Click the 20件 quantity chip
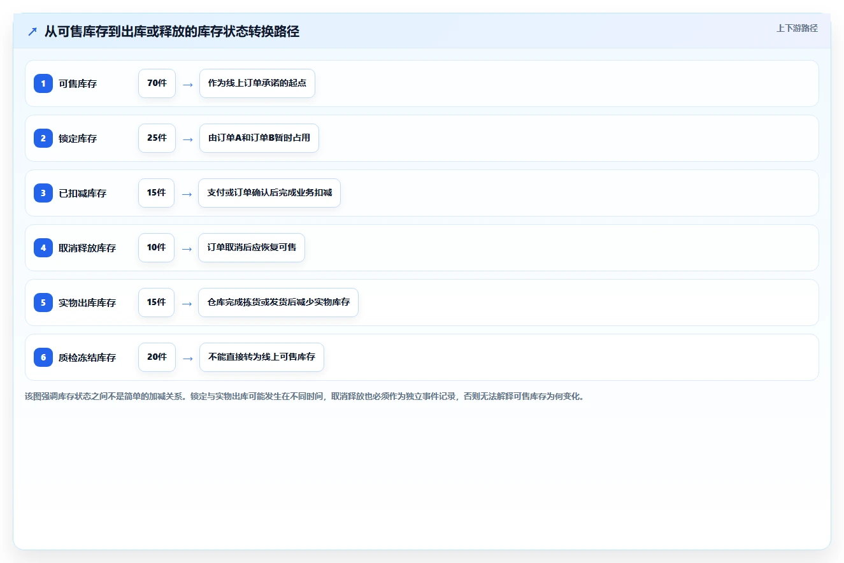Screen dimensions: 844x563 (x=157, y=357)
